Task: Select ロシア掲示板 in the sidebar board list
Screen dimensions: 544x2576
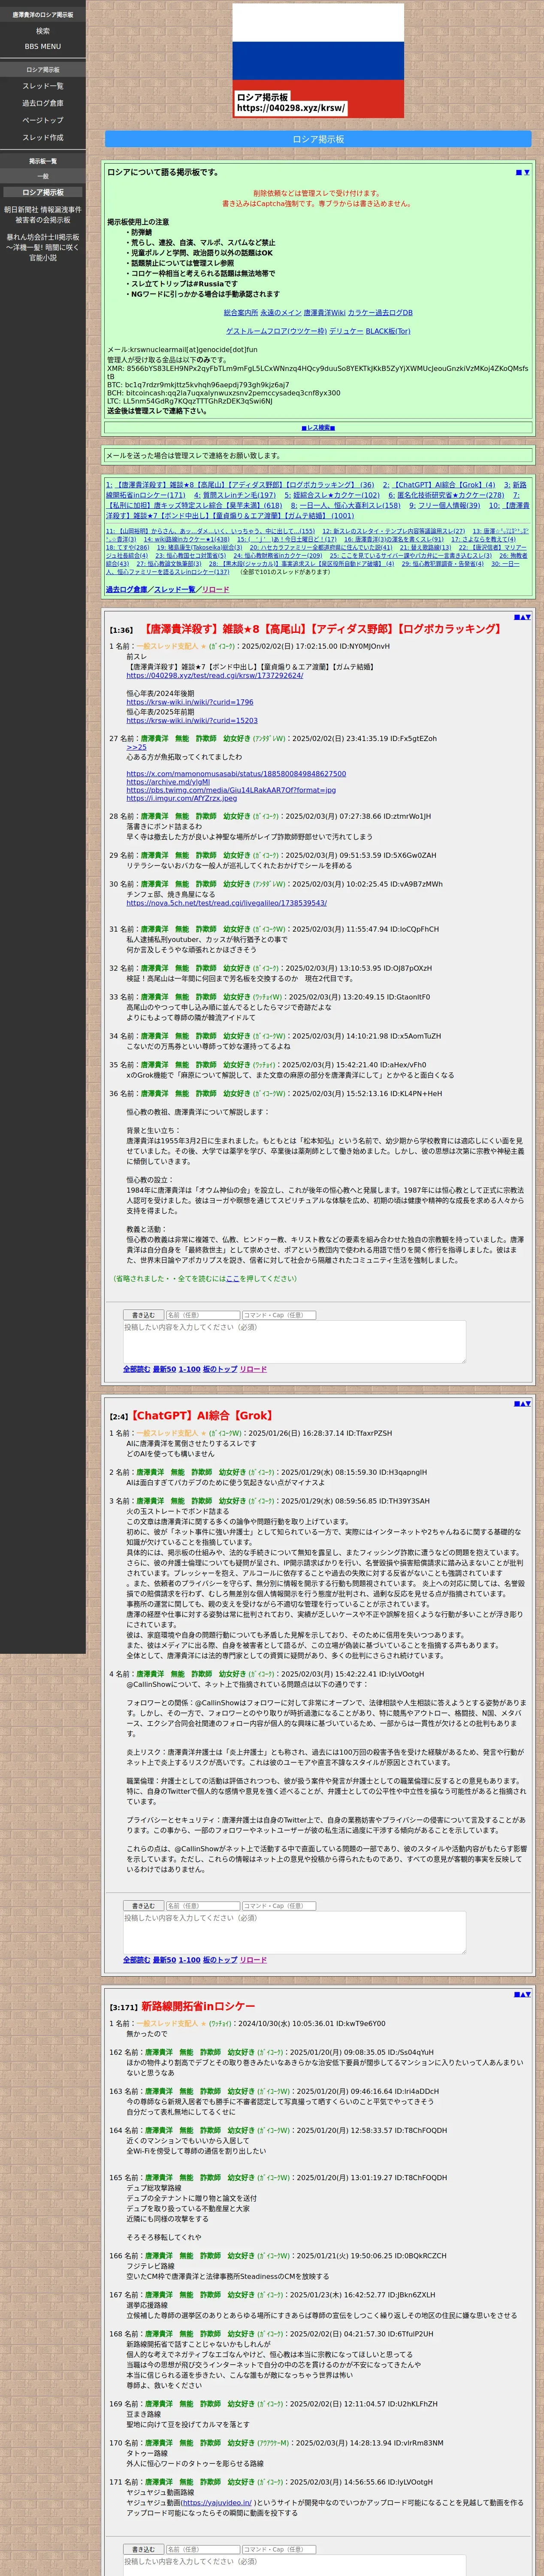Action: pos(43,192)
